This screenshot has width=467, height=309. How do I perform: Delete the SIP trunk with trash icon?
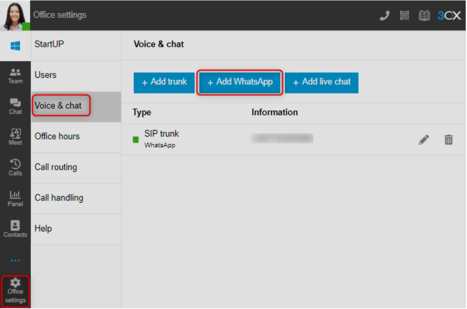click(449, 139)
